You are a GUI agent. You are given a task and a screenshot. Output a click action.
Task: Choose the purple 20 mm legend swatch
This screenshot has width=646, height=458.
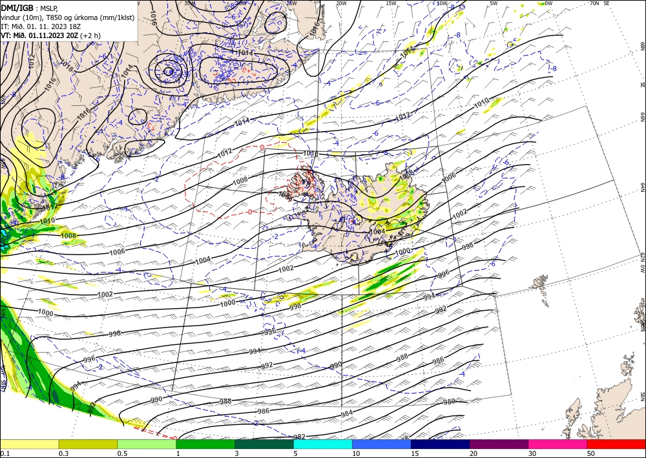(499, 444)
